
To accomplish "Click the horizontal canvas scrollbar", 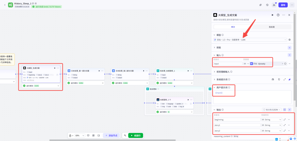I will pyautogui.click(x=112, y=140).
